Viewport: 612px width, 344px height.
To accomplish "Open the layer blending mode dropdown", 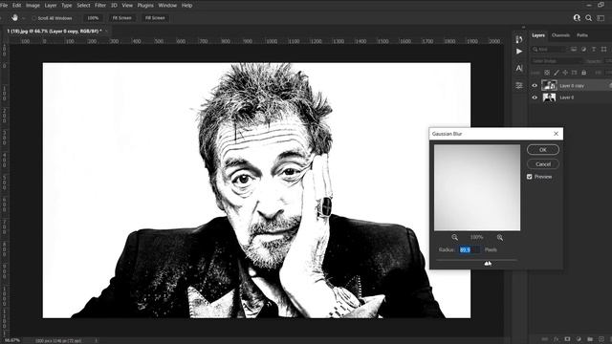I will (557, 61).
